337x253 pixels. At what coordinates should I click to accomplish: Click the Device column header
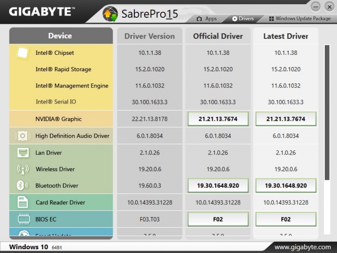pos(61,36)
